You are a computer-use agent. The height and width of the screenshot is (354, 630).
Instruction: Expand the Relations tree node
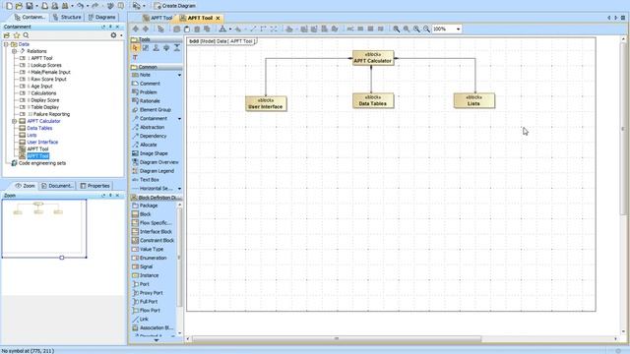tap(14, 51)
